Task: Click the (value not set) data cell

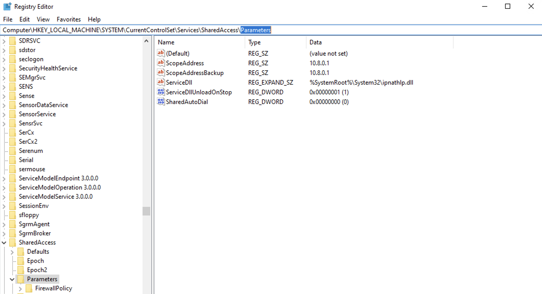Action: 328,54
